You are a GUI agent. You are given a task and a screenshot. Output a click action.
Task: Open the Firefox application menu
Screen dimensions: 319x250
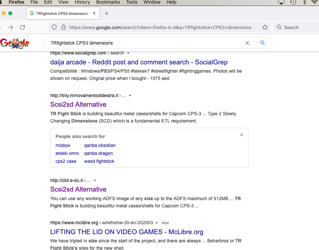[x=17, y=2]
